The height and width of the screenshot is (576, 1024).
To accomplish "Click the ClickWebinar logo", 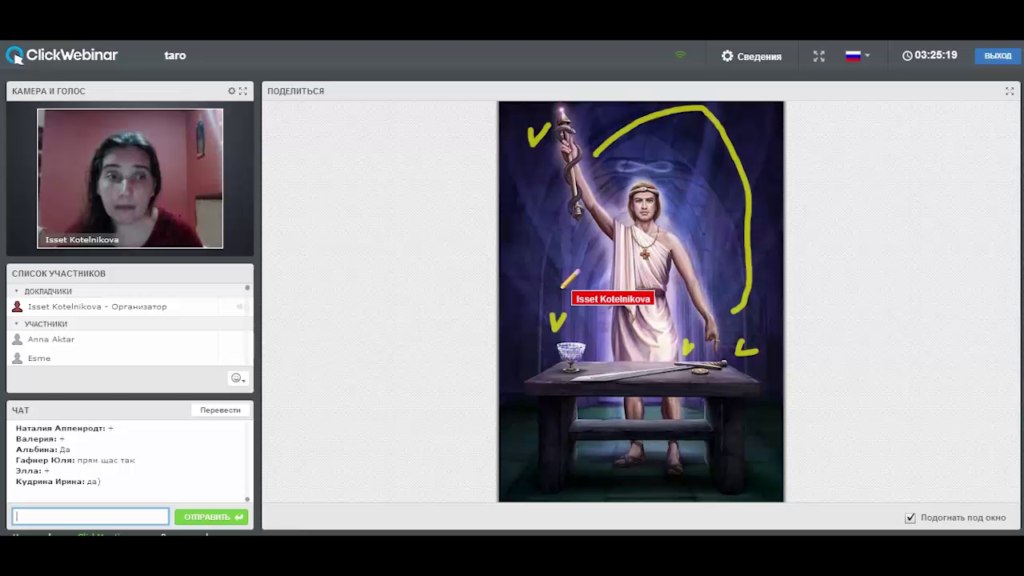I will click(x=62, y=55).
